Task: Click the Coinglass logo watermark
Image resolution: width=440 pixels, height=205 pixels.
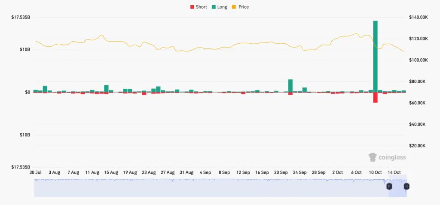Action: (x=387, y=157)
